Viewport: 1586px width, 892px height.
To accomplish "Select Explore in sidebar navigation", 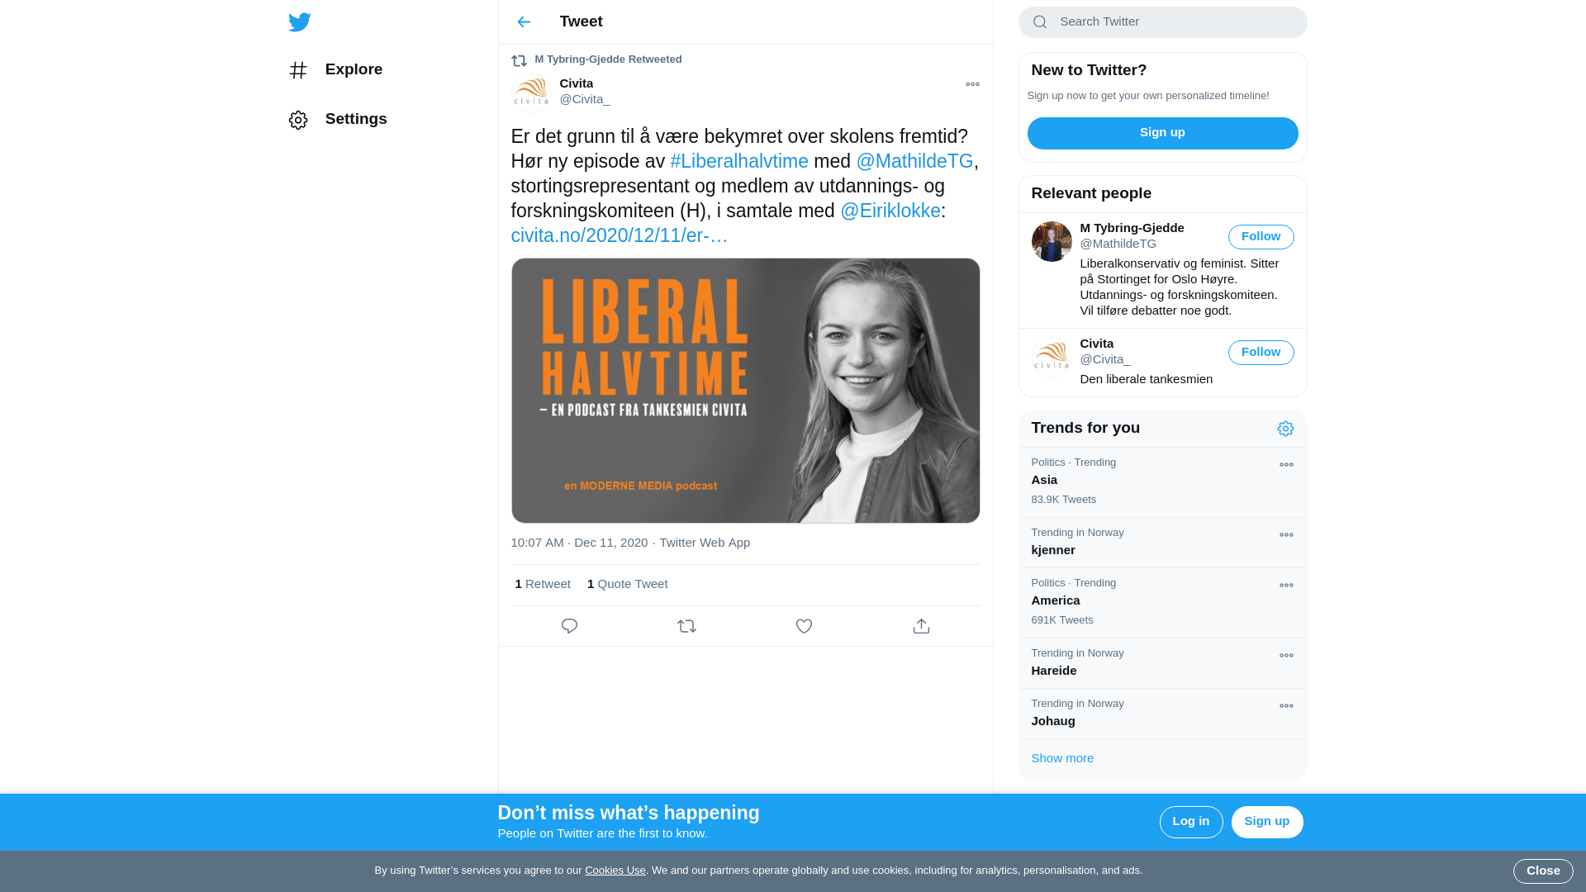I will (x=335, y=70).
